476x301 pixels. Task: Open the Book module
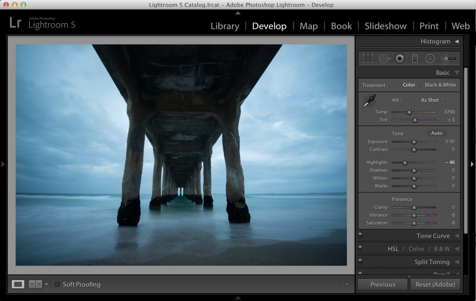(341, 26)
